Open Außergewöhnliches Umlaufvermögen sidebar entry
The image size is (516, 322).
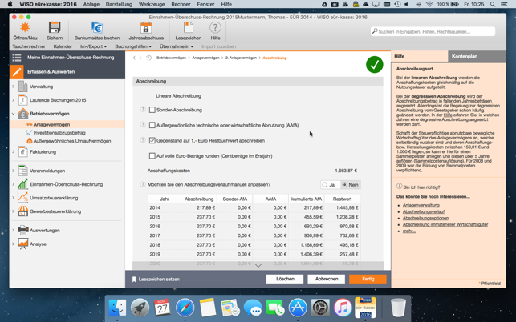tap(72, 141)
